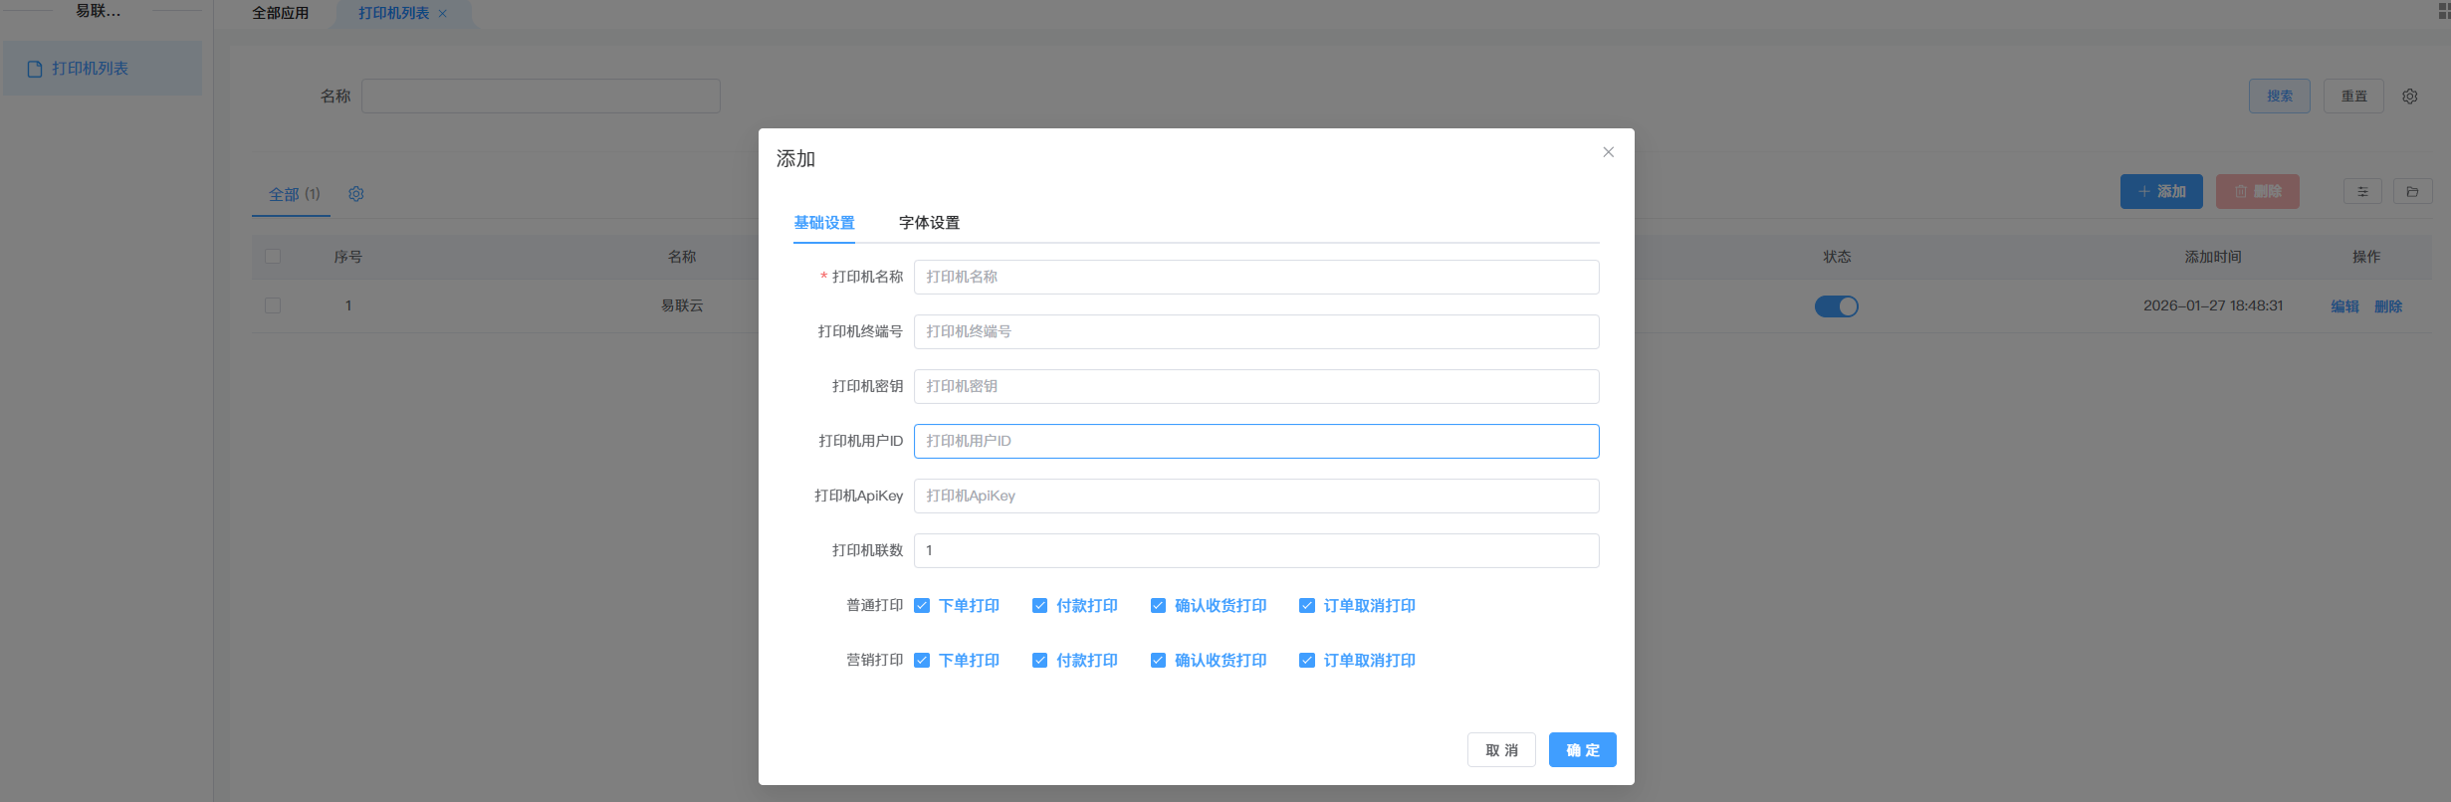
Task: Switch to the 字体设置 tab
Action: 929,223
